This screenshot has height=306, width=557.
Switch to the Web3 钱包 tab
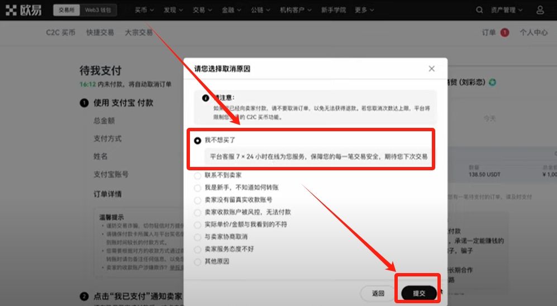pos(99,10)
